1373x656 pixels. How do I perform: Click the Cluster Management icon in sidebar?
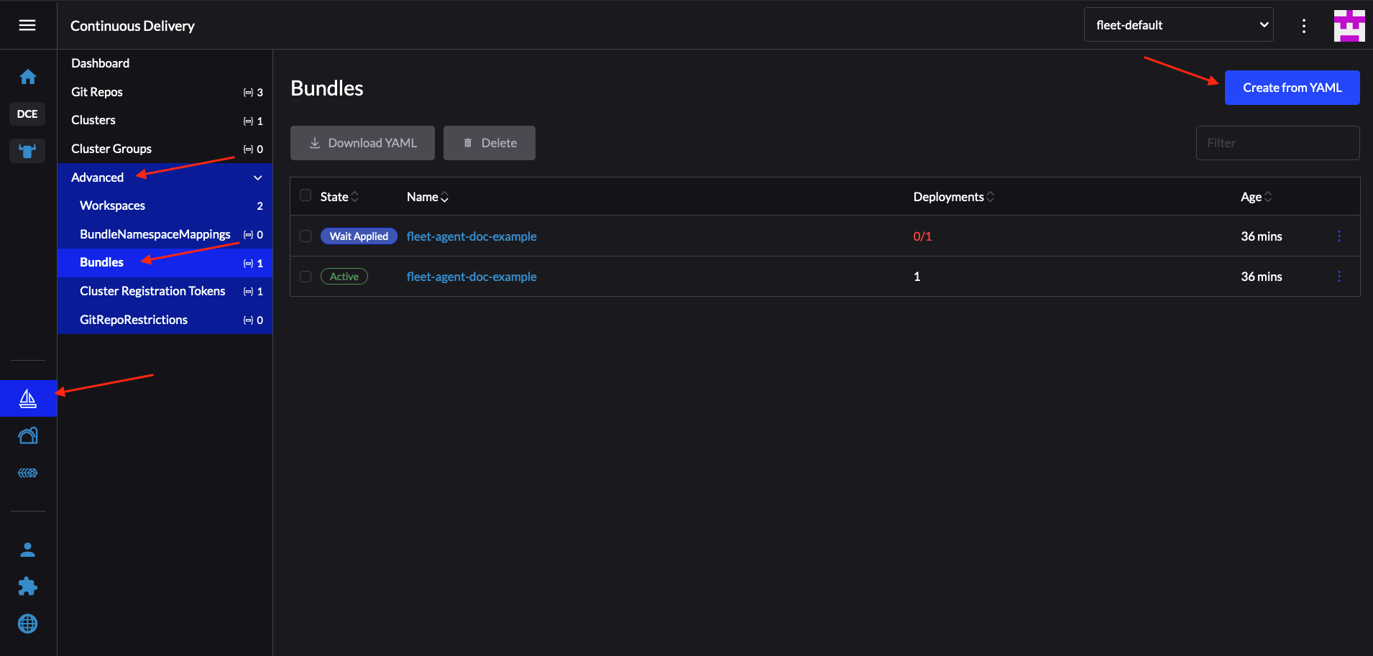point(27,435)
